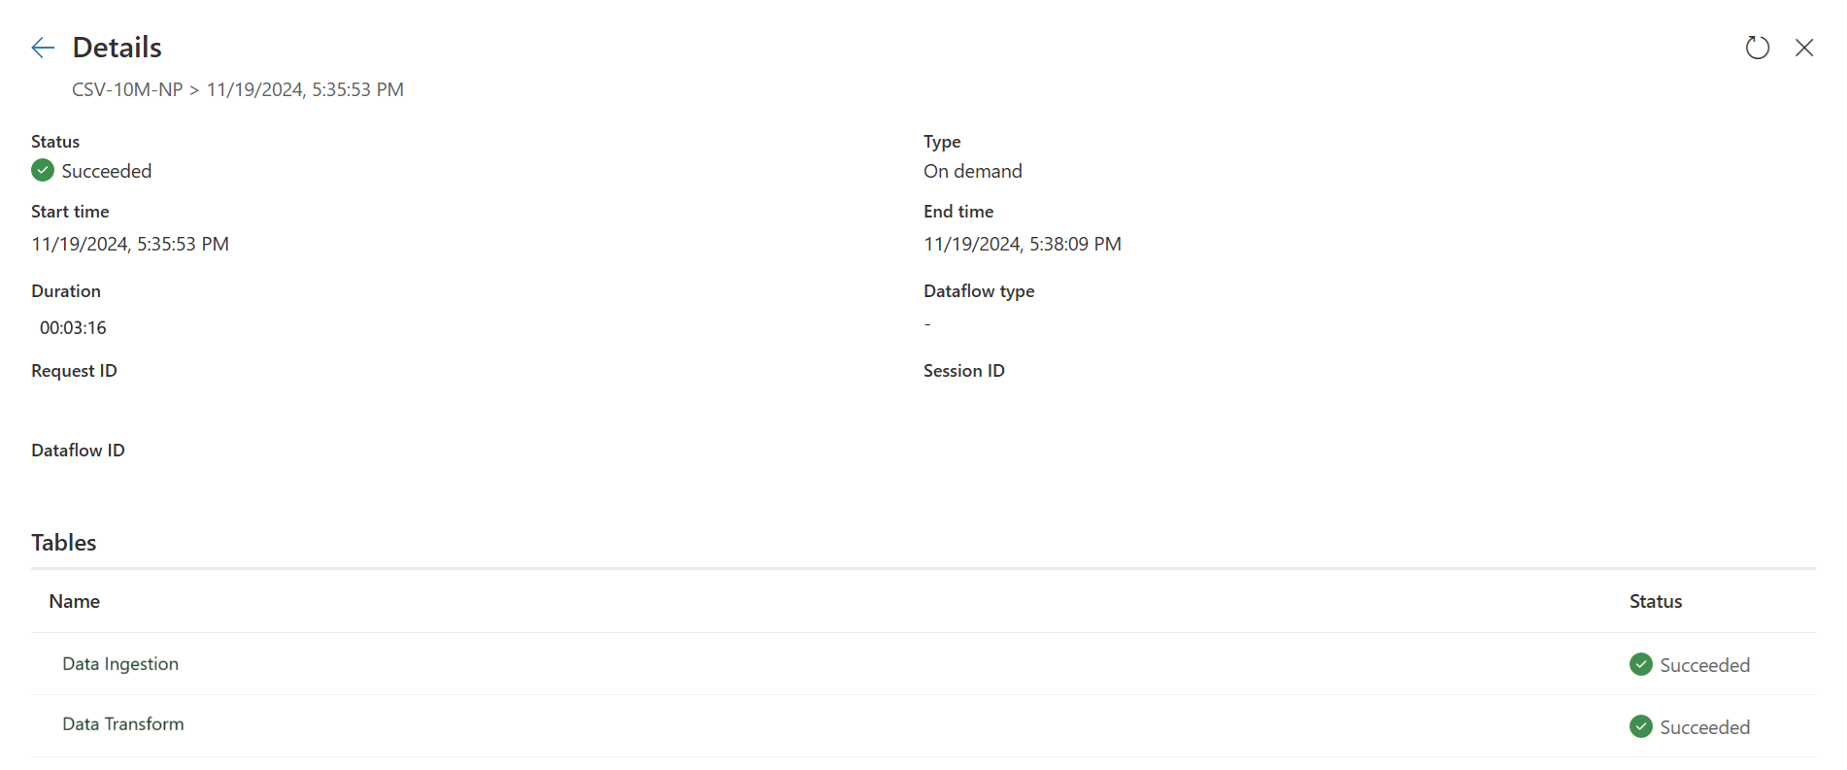Screen dimensions: 1847x770
Task: Click the Status column header in Tables
Action: tap(1655, 602)
